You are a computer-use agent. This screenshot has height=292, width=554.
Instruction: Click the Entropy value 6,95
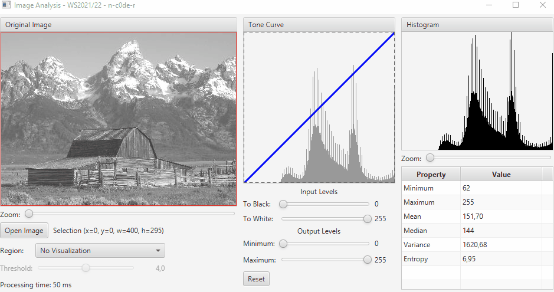point(469,259)
